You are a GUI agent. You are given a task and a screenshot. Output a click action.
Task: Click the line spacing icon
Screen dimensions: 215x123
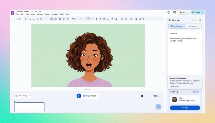pos(121,19)
